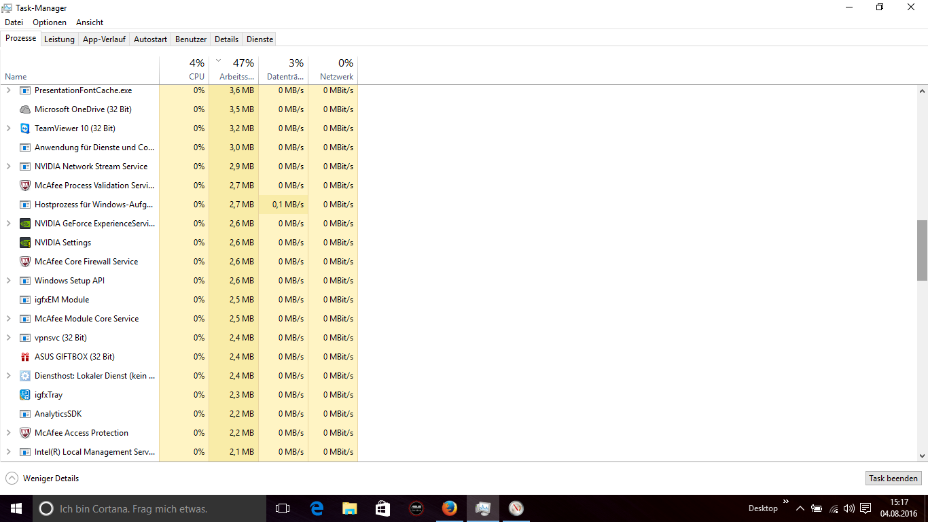
Task: Switch to the Leistung tab
Action: [59, 39]
